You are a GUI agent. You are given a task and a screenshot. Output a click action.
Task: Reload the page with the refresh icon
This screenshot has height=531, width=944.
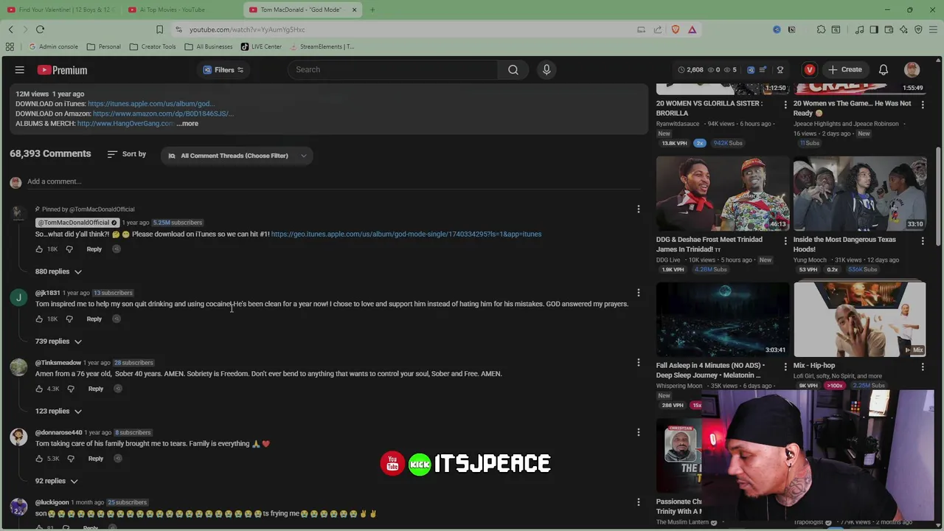[40, 29]
